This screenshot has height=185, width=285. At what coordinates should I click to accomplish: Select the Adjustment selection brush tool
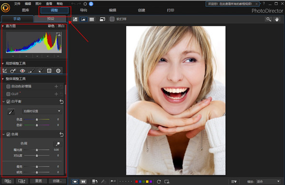click(40, 71)
